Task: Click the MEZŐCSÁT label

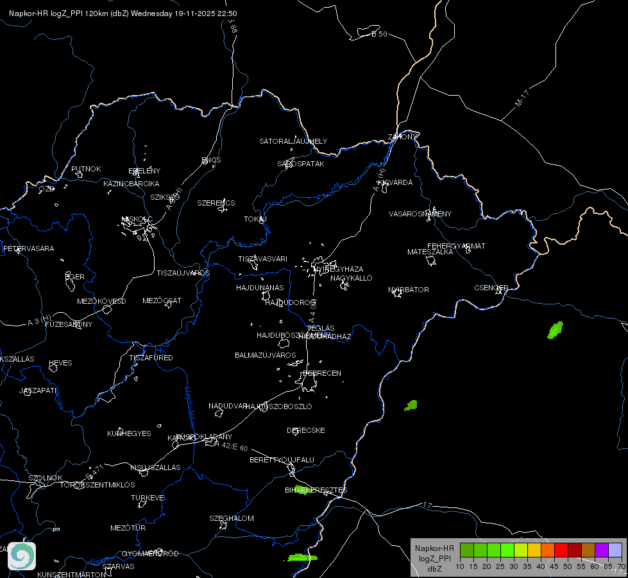Action: tap(162, 301)
